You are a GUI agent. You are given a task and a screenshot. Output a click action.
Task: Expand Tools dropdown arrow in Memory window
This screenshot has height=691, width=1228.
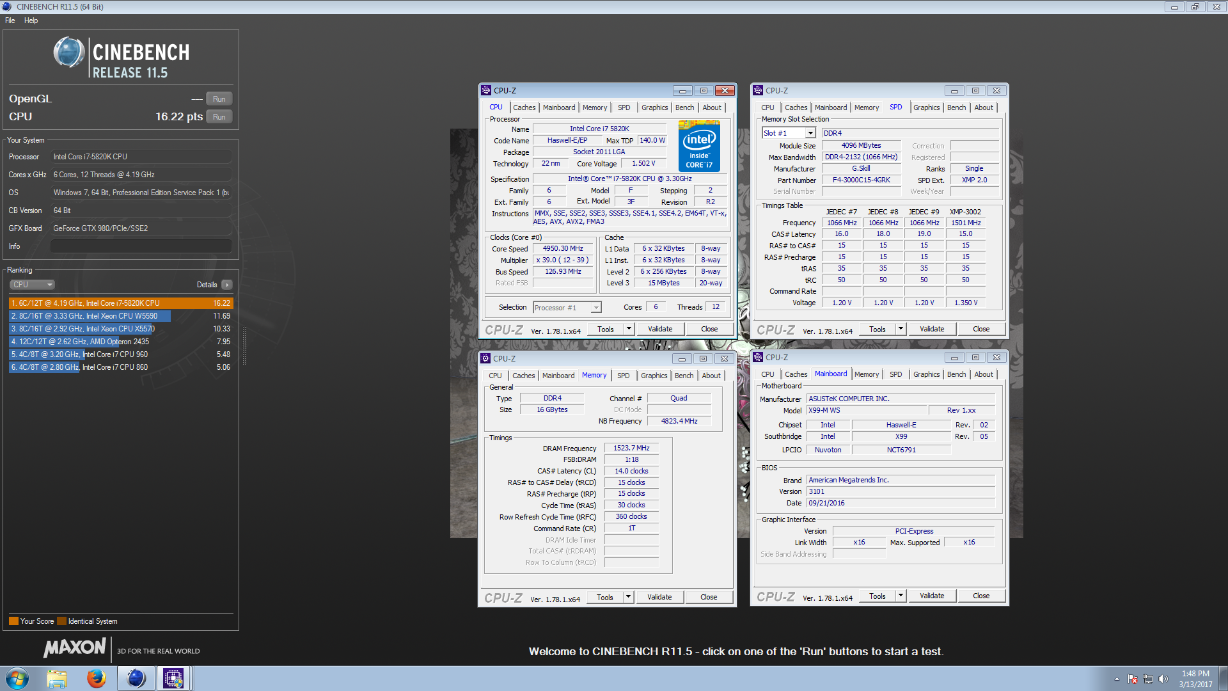(x=628, y=597)
